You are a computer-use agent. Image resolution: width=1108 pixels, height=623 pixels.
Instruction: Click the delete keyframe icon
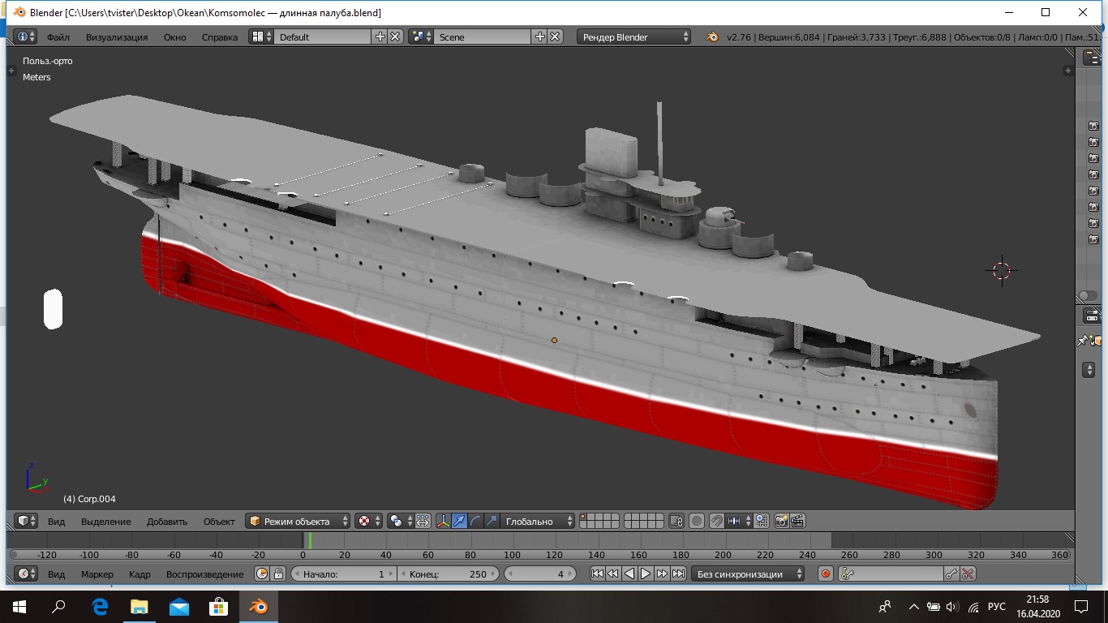[x=968, y=574]
